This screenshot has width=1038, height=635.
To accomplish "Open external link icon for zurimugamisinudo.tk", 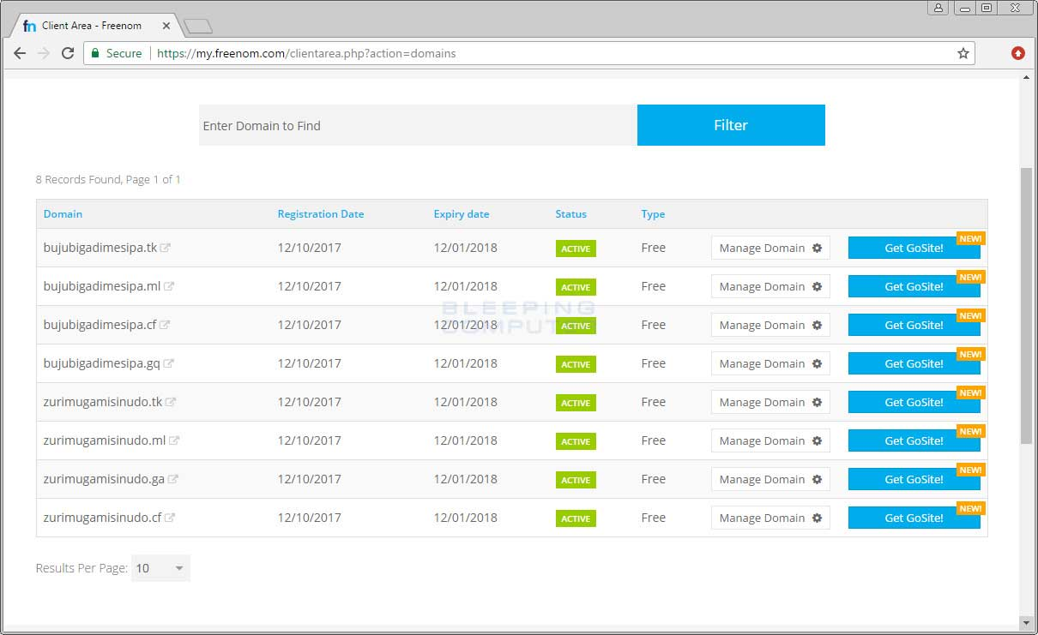I will point(171,402).
